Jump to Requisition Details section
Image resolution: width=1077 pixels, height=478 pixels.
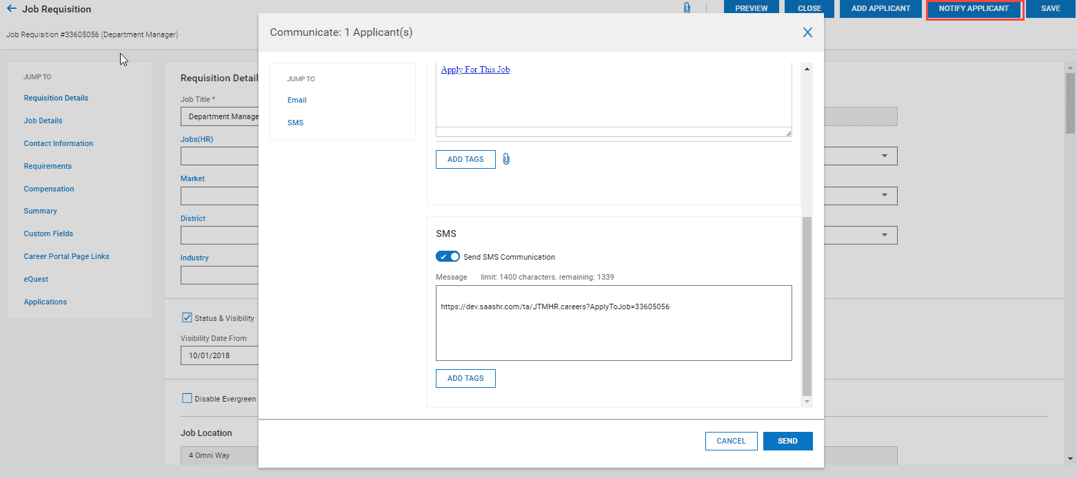pyautogui.click(x=56, y=98)
